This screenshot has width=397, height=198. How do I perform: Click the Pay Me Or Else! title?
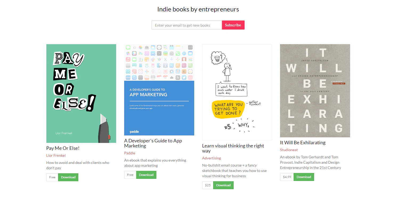[63, 148]
